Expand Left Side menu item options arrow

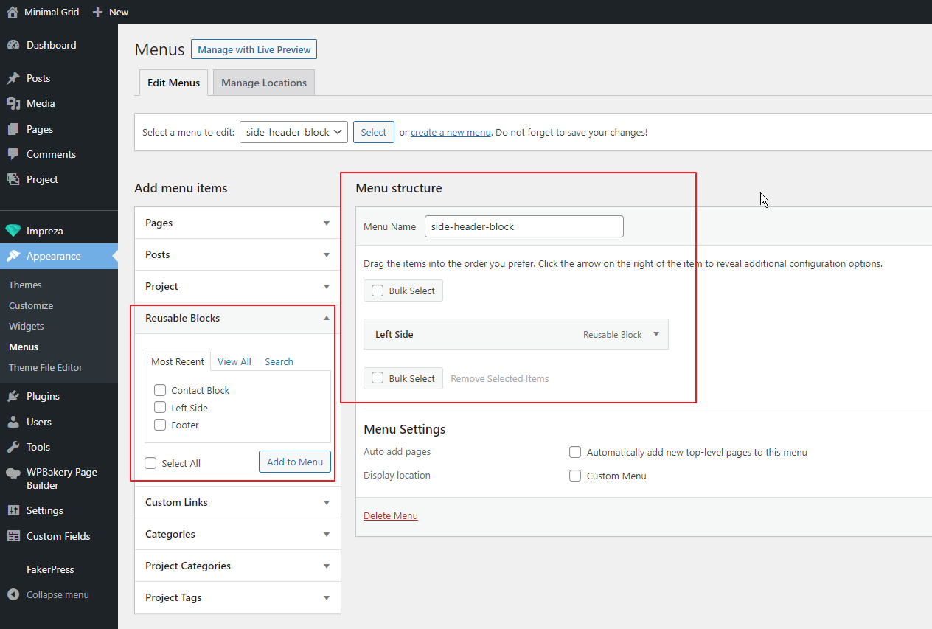point(656,334)
